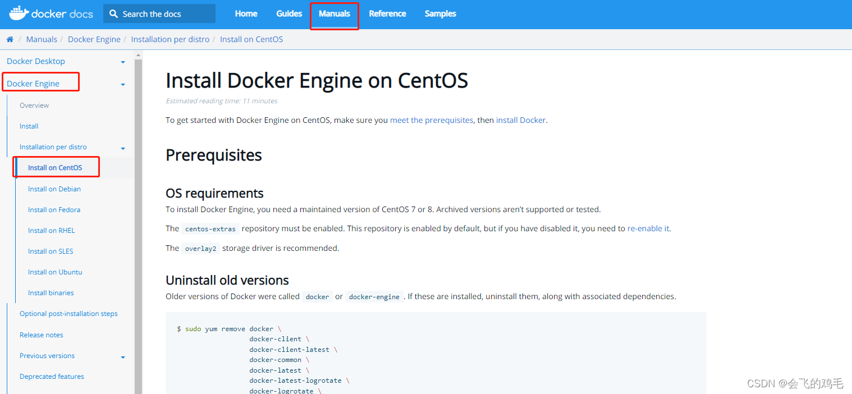852x394 pixels.
Task: Select Install on Ubuntu
Action: [x=55, y=272]
